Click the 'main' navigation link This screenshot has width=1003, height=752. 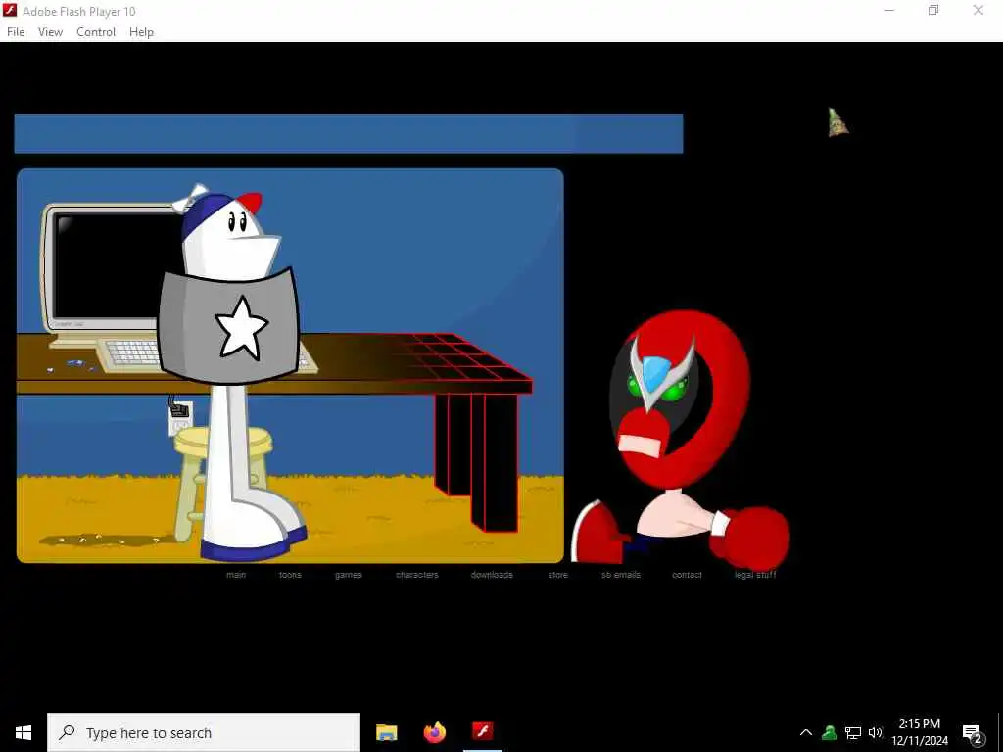(236, 574)
